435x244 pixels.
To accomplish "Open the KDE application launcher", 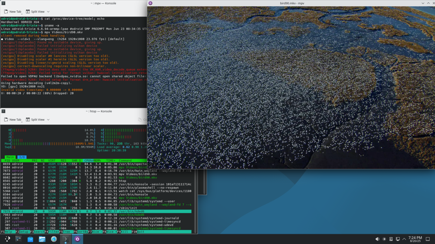I will [x=7, y=239].
